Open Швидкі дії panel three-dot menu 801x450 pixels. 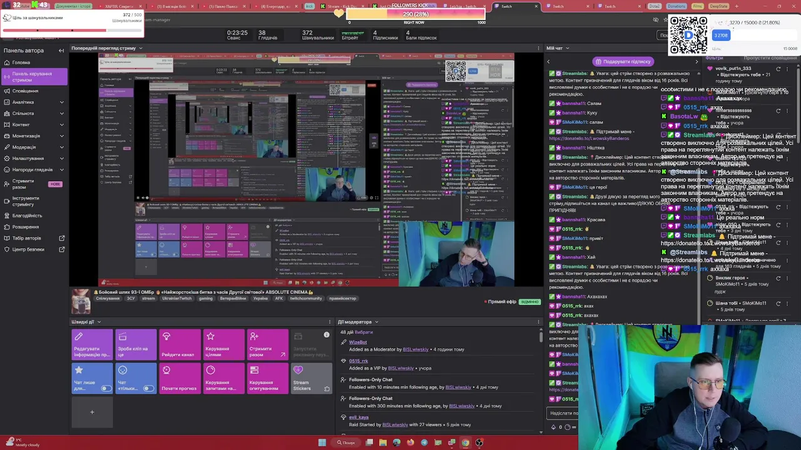[330, 322]
